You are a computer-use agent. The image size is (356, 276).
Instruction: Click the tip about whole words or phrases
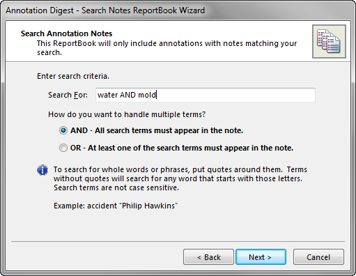pyautogui.click(x=180, y=178)
